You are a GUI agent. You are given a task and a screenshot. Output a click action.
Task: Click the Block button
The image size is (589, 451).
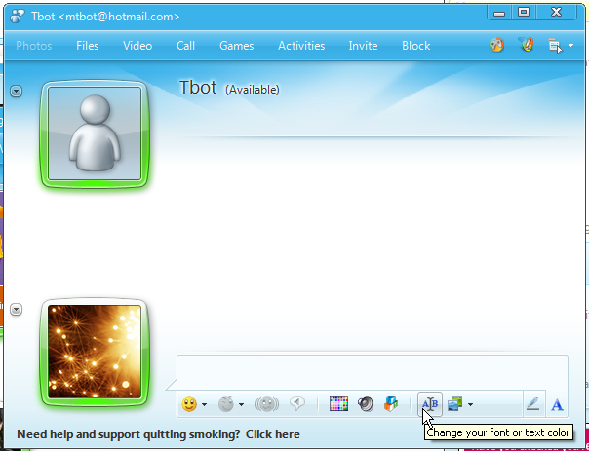415,46
